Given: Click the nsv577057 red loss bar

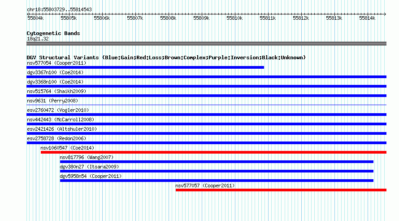Looking at the screenshot, I should pyautogui.click(x=281, y=190).
